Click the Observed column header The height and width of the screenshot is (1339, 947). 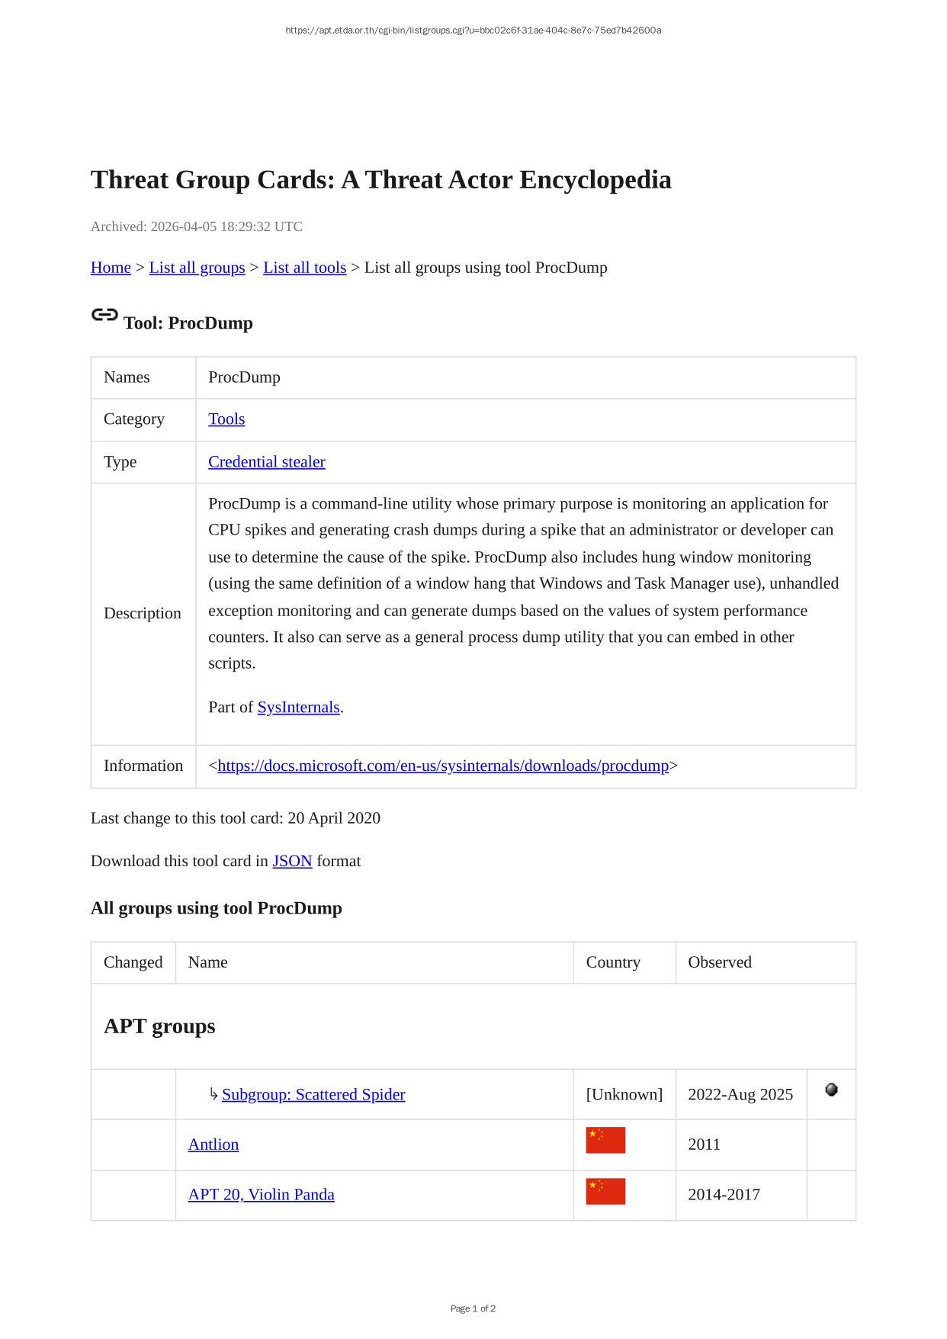pos(720,962)
